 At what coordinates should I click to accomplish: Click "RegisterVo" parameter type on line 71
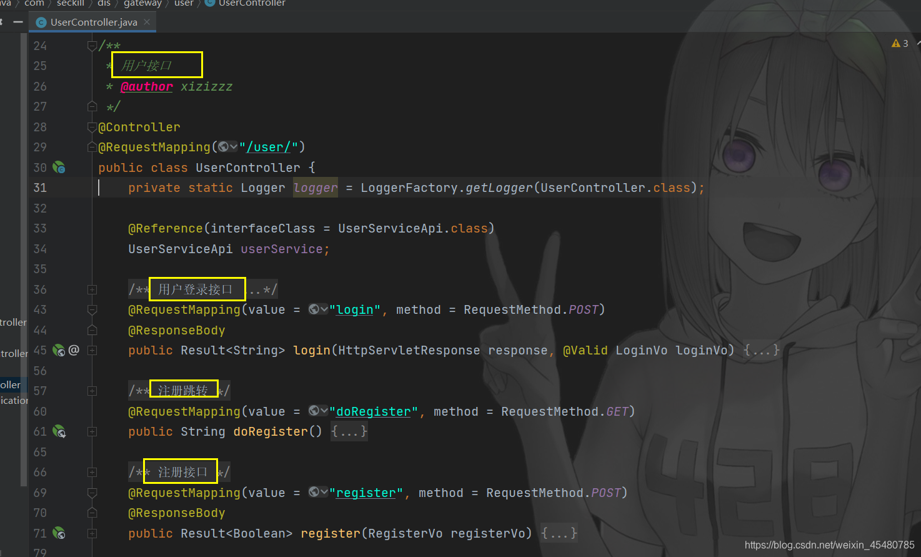click(406, 533)
